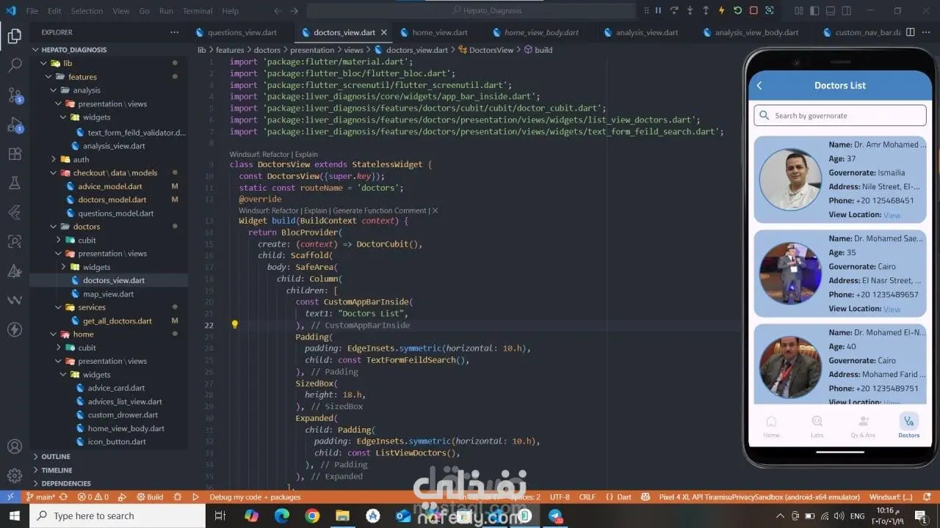The image size is (940, 528).
Task: Open the Extensions view icon
Action: pyautogui.click(x=15, y=153)
